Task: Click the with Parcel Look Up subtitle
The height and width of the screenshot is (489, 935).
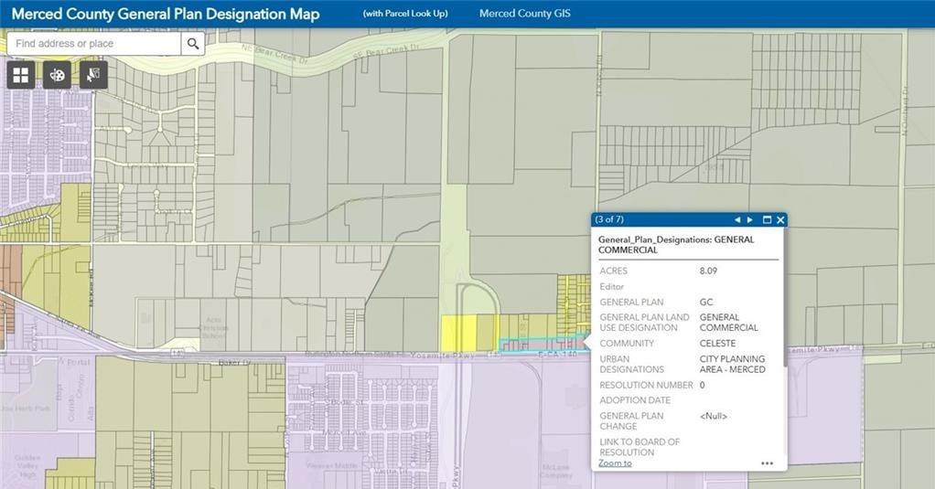Action: (405, 13)
